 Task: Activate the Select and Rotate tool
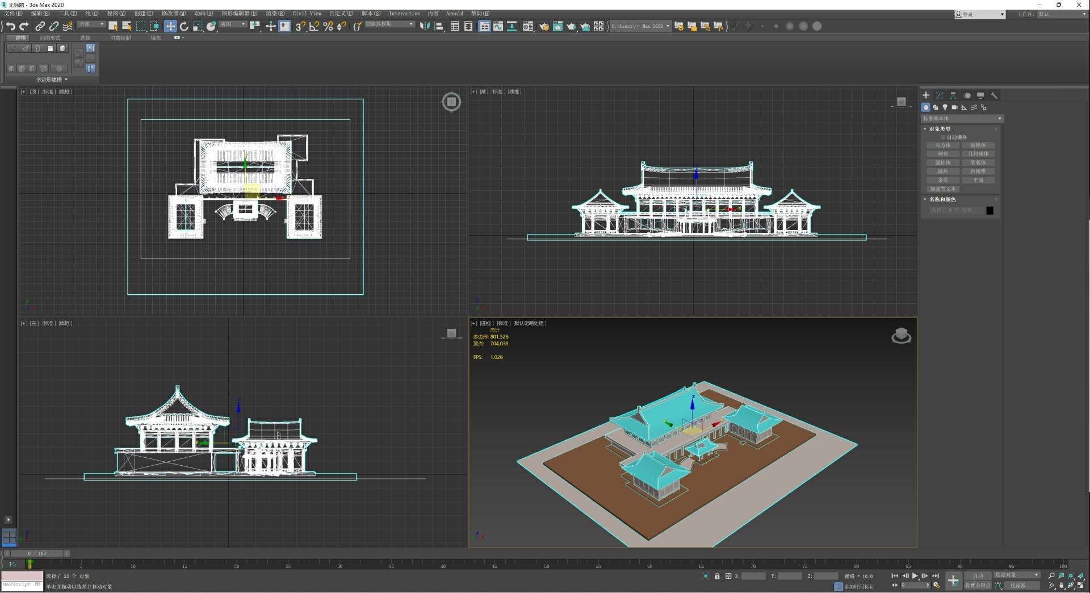tap(184, 26)
